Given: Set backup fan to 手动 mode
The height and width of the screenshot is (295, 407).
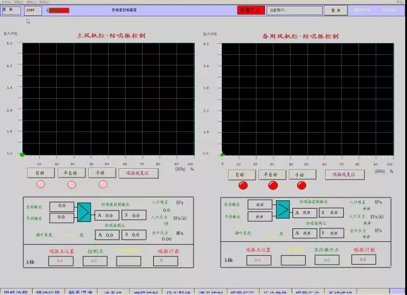Looking at the screenshot, I should [x=302, y=175].
